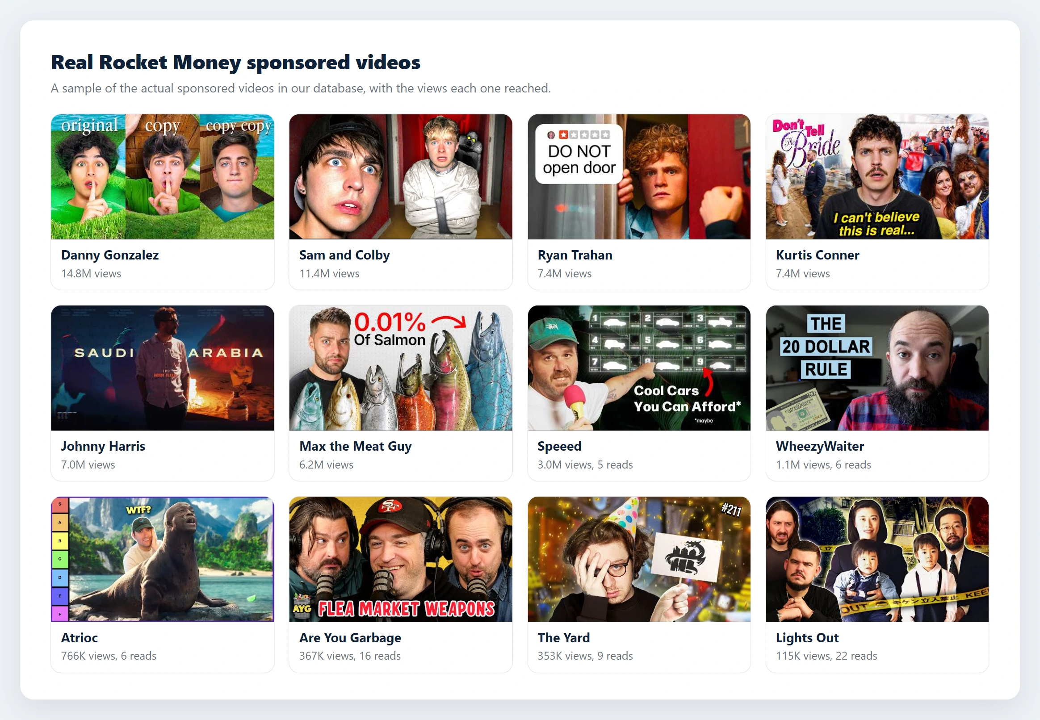Image resolution: width=1040 pixels, height=720 pixels.
Task: Click the Ryan Trahan channel name
Action: [575, 255]
